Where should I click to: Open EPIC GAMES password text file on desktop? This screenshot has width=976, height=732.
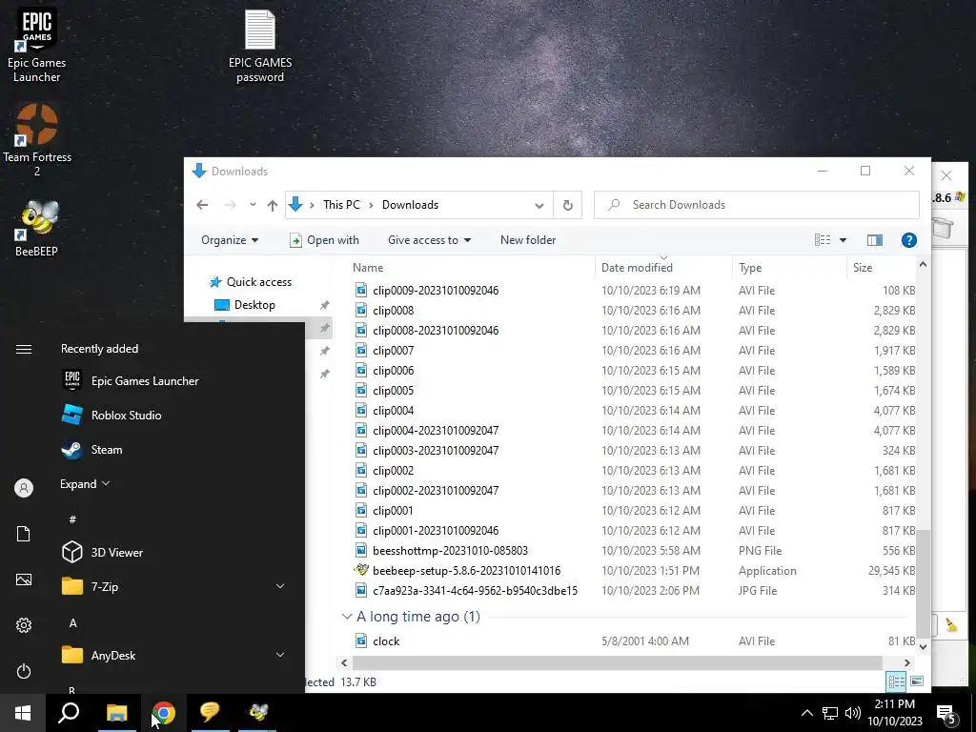click(260, 47)
